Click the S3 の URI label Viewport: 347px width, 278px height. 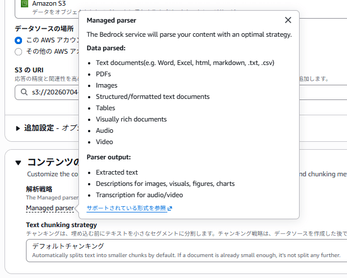(x=29, y=70)
